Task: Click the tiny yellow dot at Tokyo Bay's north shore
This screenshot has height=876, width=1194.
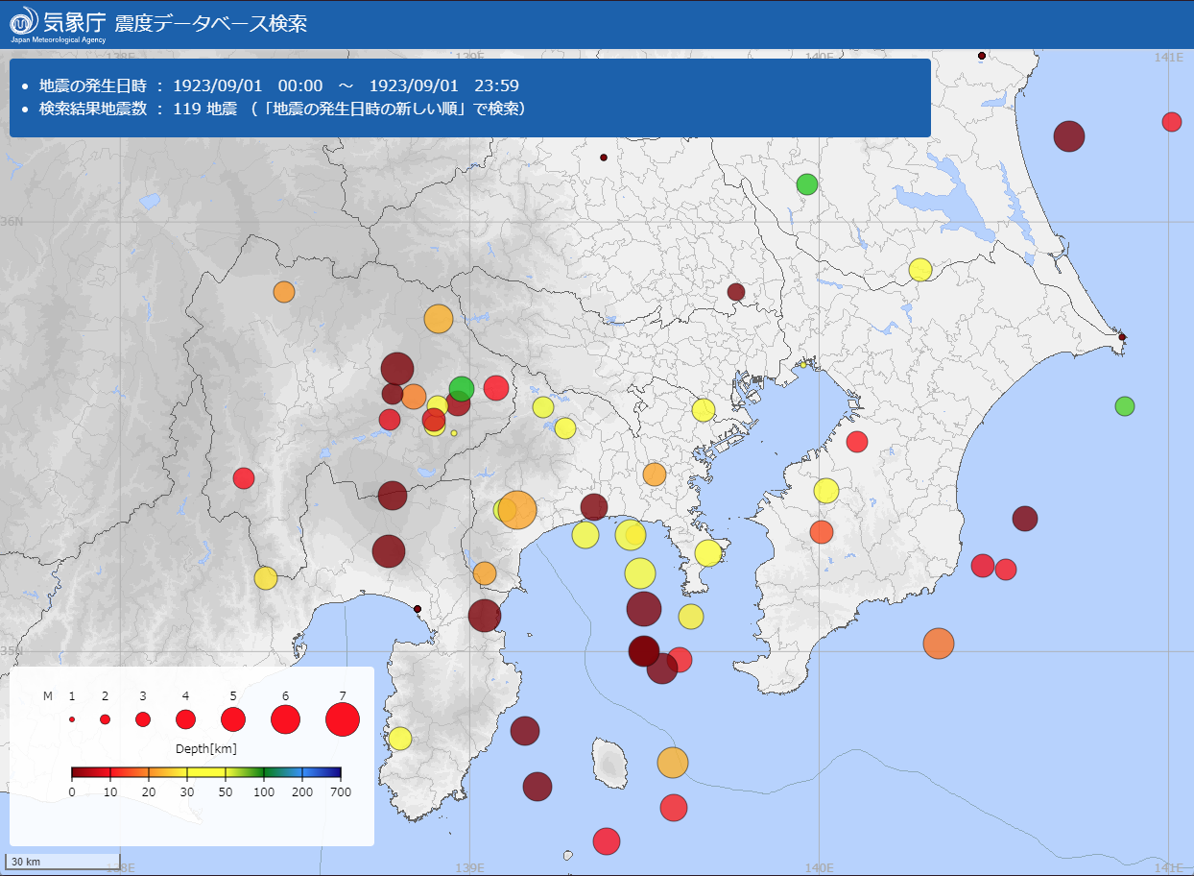Action: [x=803, y=364]
